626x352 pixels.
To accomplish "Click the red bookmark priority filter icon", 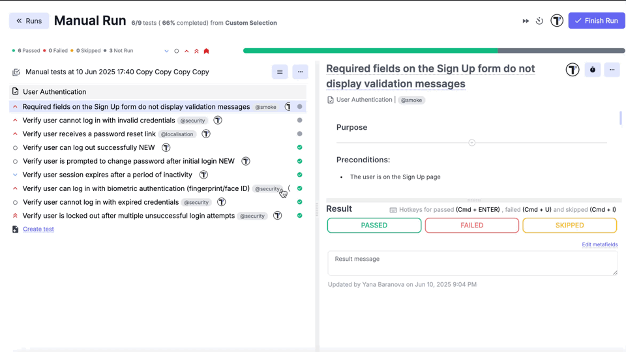I will coord(207,51).
